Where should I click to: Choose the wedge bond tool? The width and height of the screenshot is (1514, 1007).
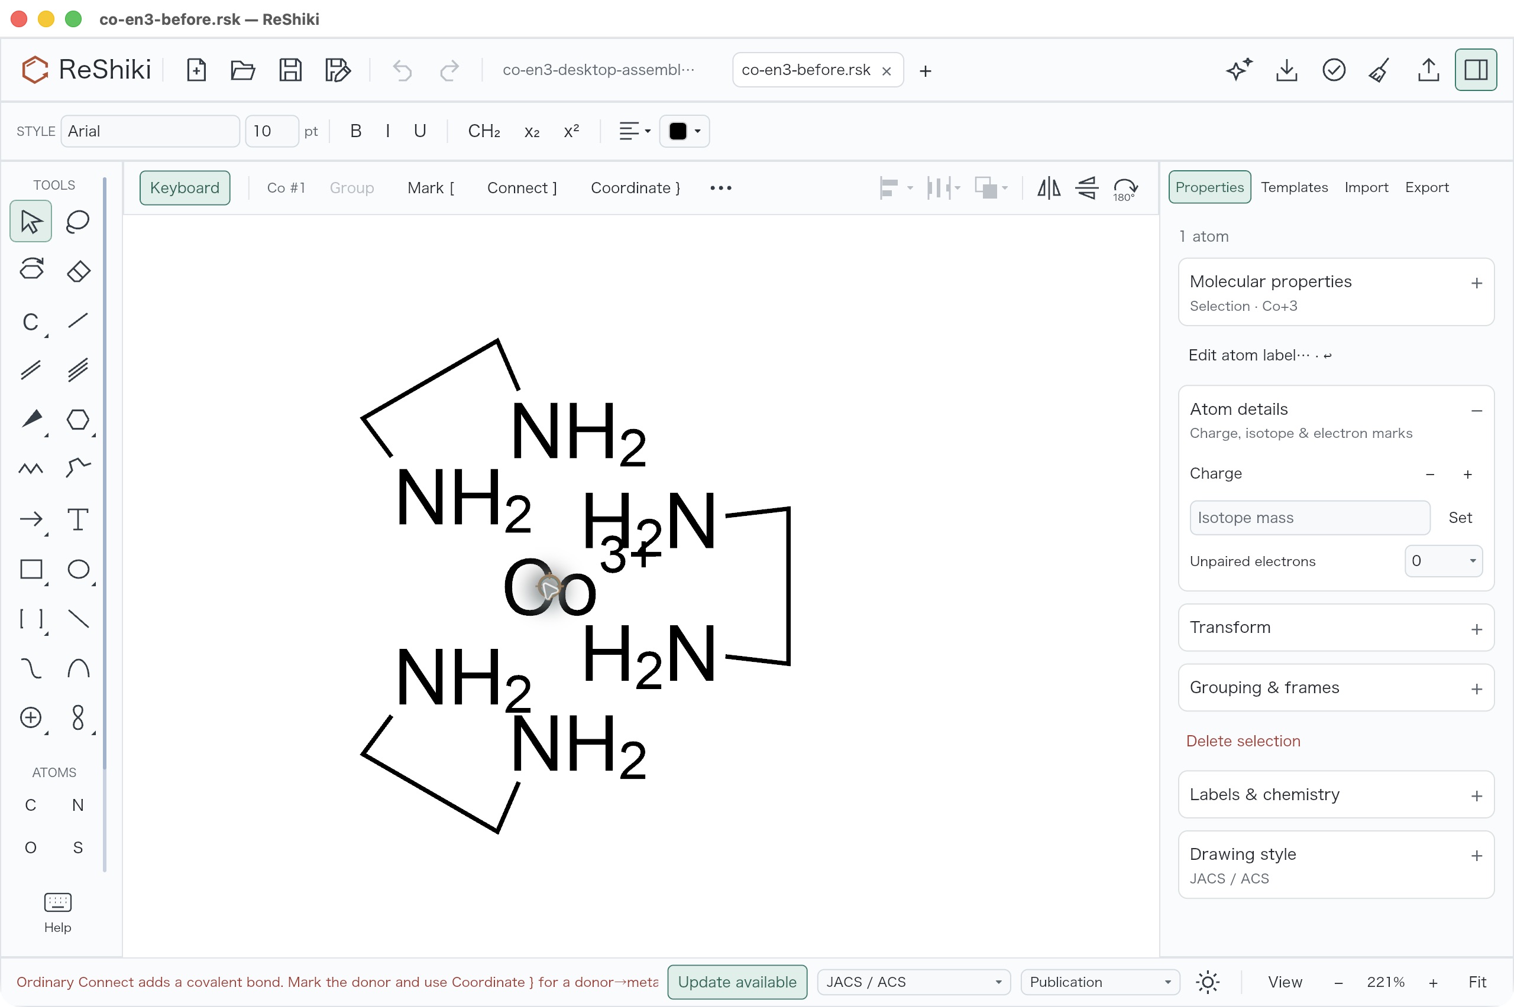(31, 420)
